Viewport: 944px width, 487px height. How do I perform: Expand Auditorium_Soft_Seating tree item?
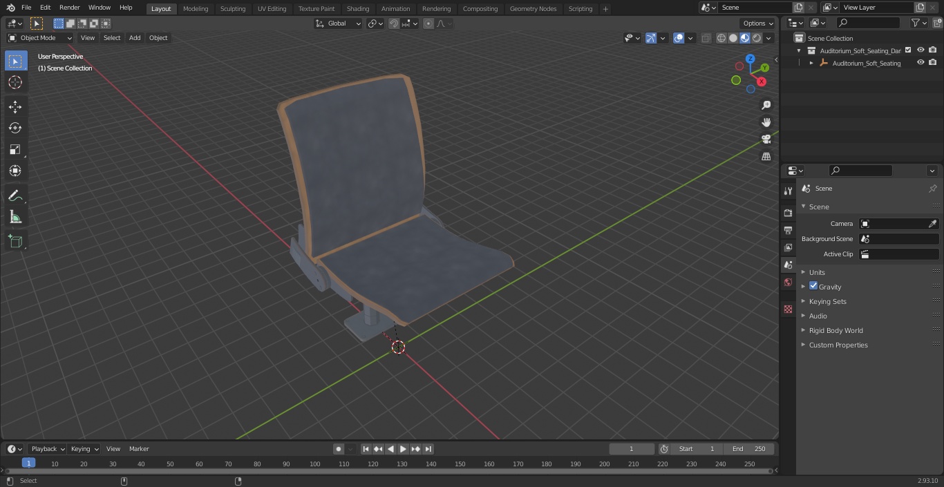811,63
